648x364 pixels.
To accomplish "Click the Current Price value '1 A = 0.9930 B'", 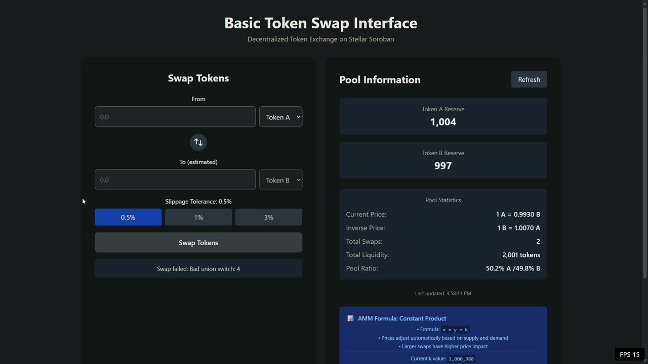I will (518, 214).
